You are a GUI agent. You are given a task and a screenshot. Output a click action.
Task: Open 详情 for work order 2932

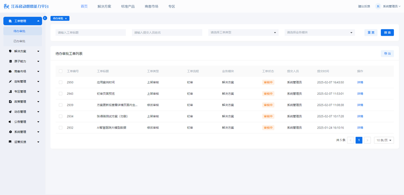(360, 127)
